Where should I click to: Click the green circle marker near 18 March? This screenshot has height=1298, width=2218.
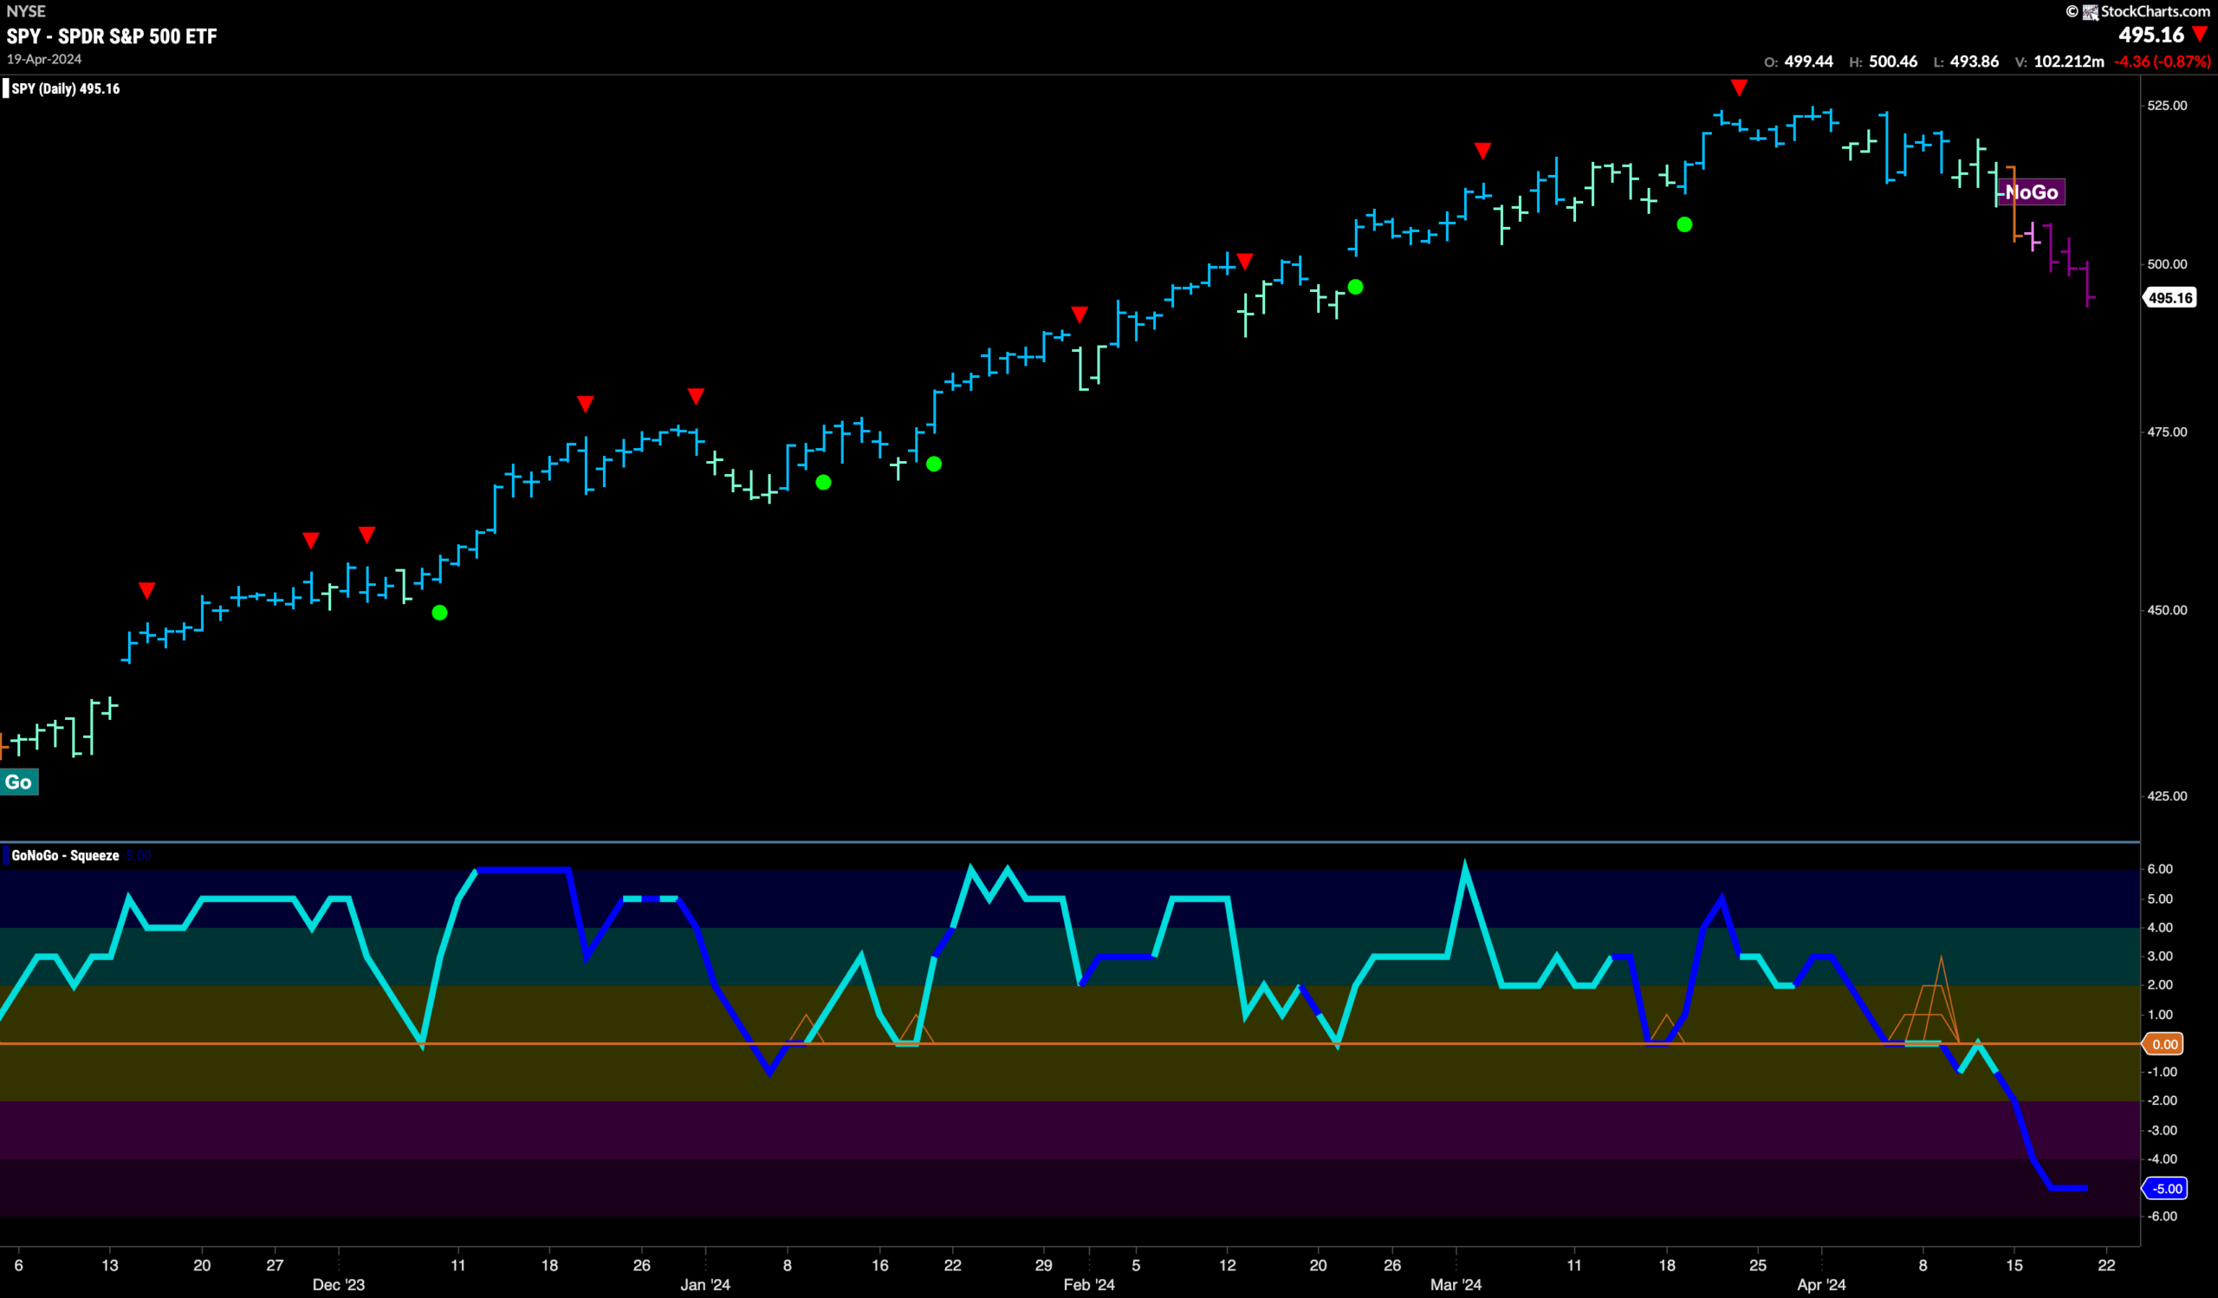pos(1684,224)
